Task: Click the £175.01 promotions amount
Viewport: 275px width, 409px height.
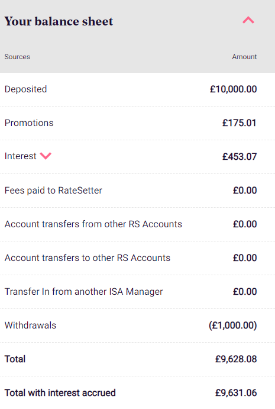Action: point(240,123)
